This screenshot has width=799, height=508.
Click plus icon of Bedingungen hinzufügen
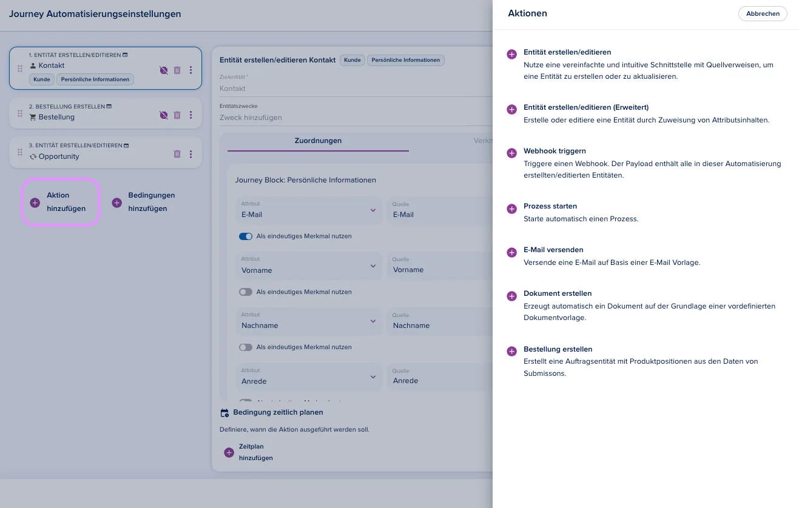point(117,202)
